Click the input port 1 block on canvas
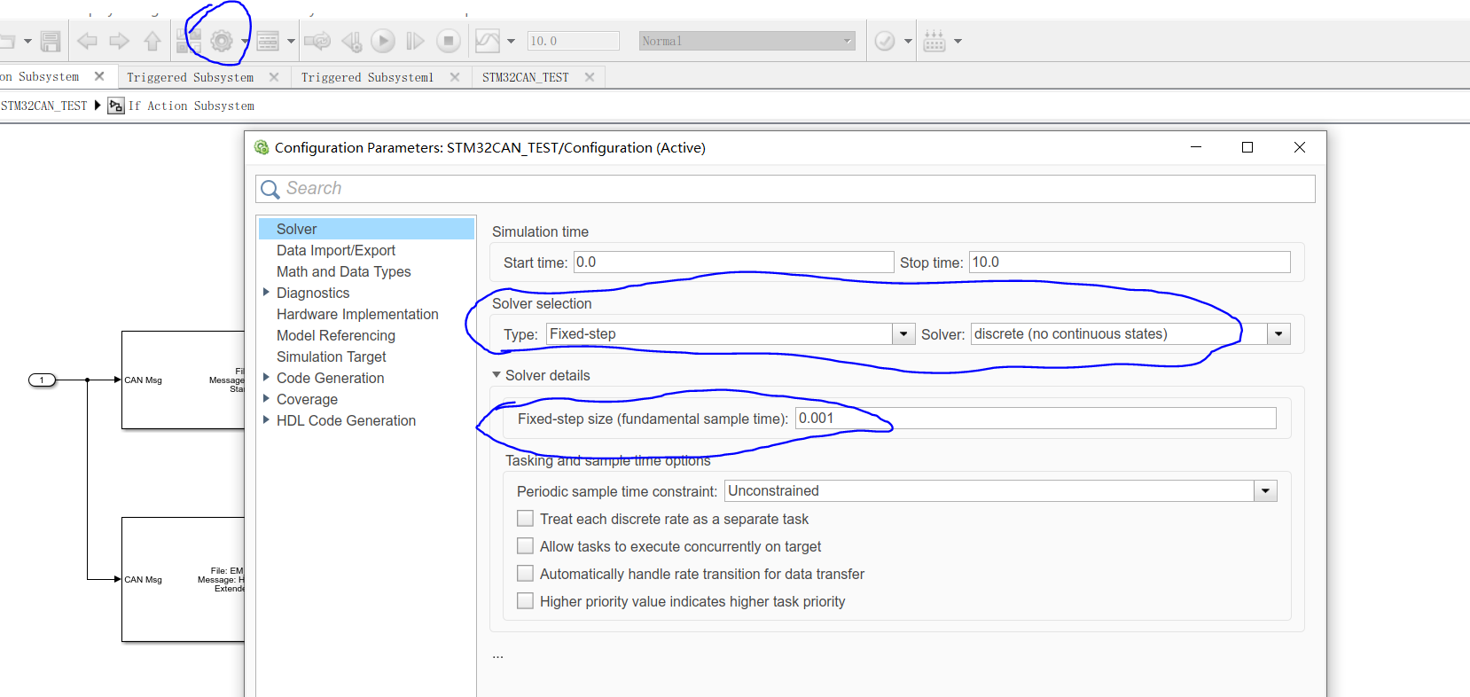This screenshot has width=1470, height=697. pyautogui.click(x=42, y=380)
